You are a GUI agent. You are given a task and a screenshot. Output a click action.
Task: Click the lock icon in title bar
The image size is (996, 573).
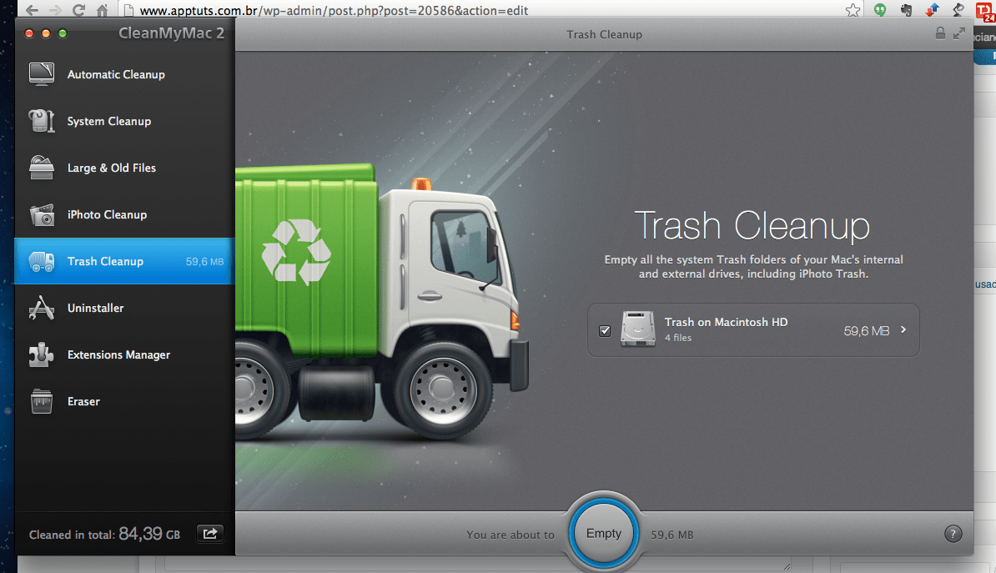coord(940,33)
